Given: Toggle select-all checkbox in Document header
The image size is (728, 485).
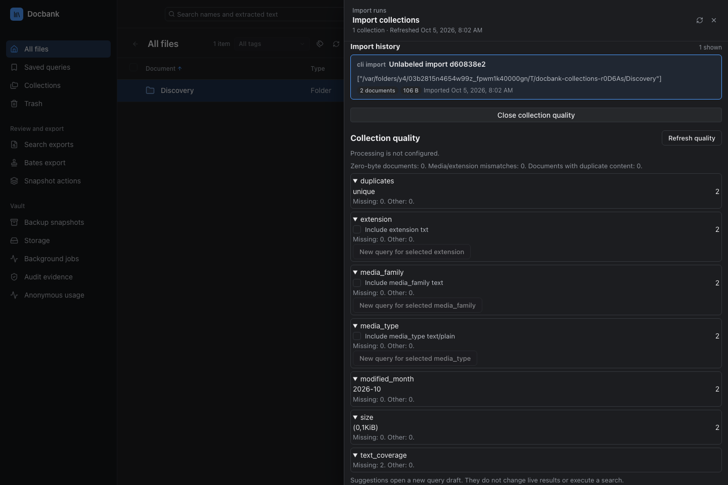Looking at the screenshot, I should coord(133,67).
